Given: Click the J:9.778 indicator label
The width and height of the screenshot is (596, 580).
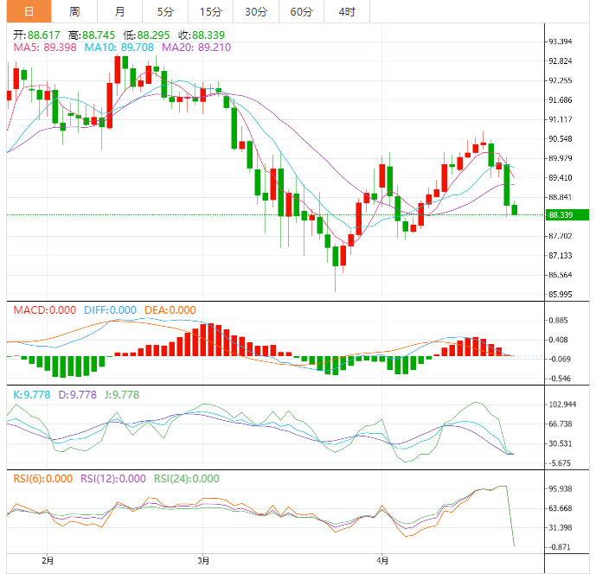Looking at the screenshot, I should click(x=122, y=395).
